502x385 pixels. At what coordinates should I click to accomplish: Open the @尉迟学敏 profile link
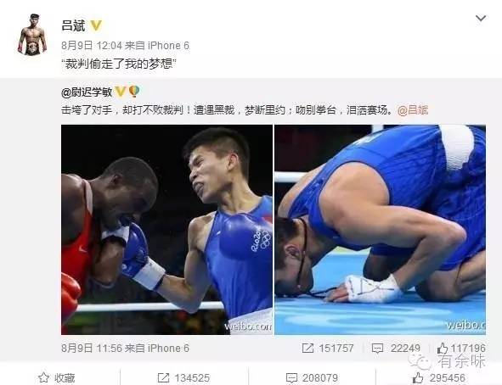click(87, 92)
